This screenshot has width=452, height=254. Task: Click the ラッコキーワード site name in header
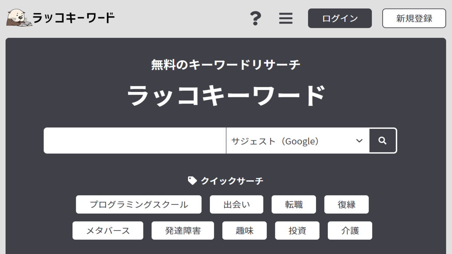(73, 18)
